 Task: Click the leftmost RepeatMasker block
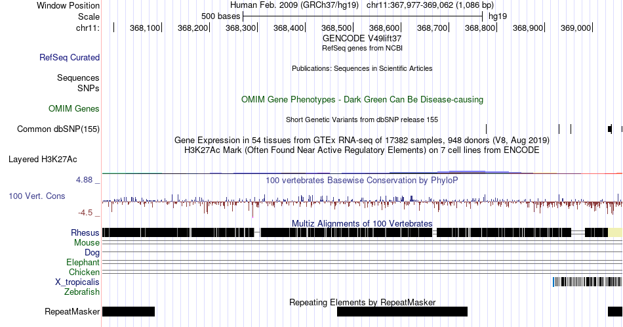129,311
